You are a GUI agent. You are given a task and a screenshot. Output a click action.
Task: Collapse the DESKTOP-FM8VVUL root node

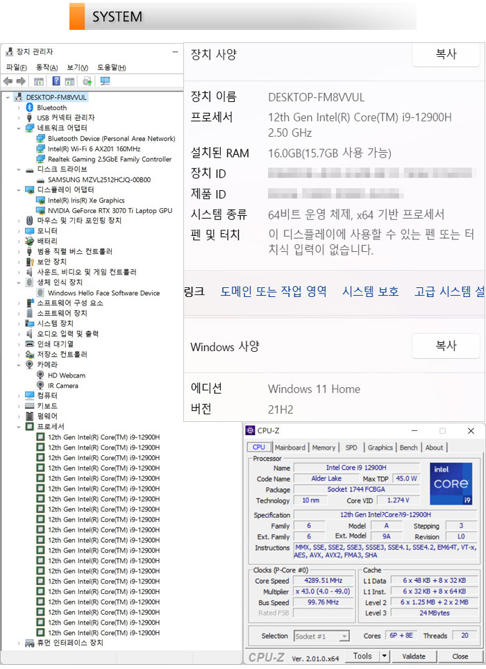pos(8,98)
